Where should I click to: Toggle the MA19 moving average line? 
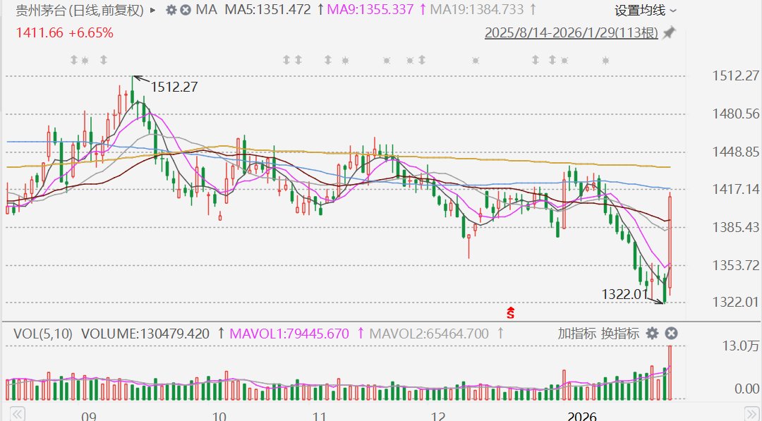coord(476,11)
